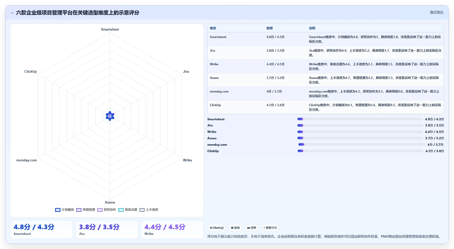Click the Asana axis label on the radar
The width and height of the screenshot is (454, 249).
click(110, 202)
